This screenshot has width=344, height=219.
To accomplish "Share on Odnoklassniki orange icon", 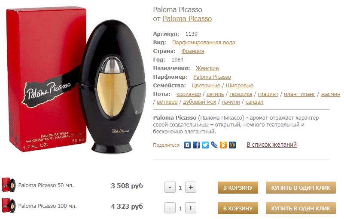I will [223, 145].
